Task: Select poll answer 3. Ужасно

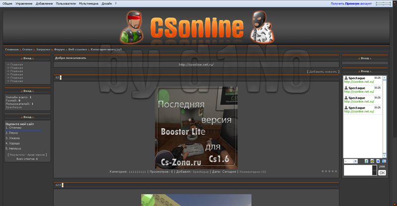Action: point(13,138)
